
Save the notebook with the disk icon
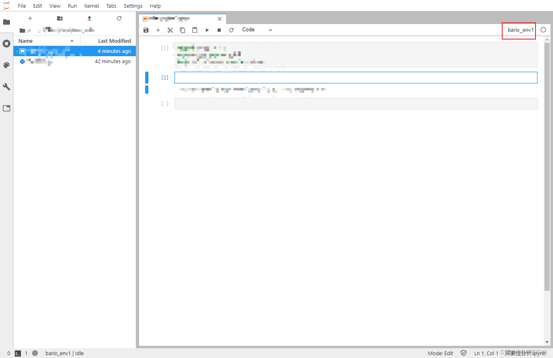pyautogui.click(x=146, y=30)
